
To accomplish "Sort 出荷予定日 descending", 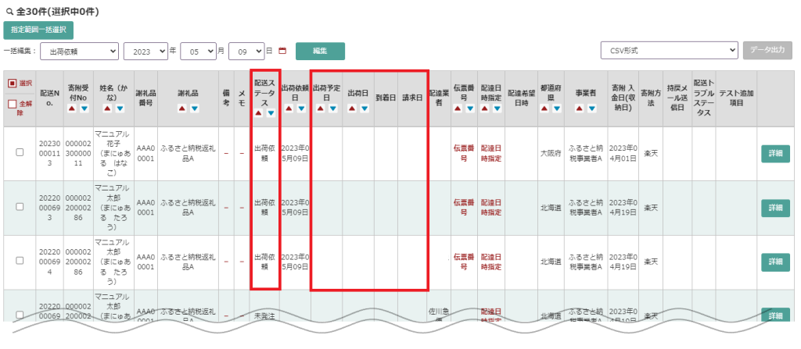I will point(332,109).
